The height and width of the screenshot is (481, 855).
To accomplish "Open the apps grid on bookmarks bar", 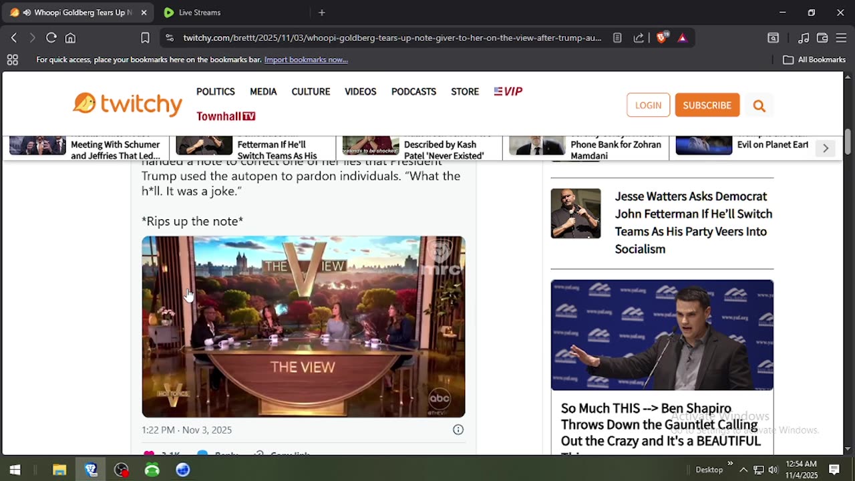I will click(x=12, y=59).
